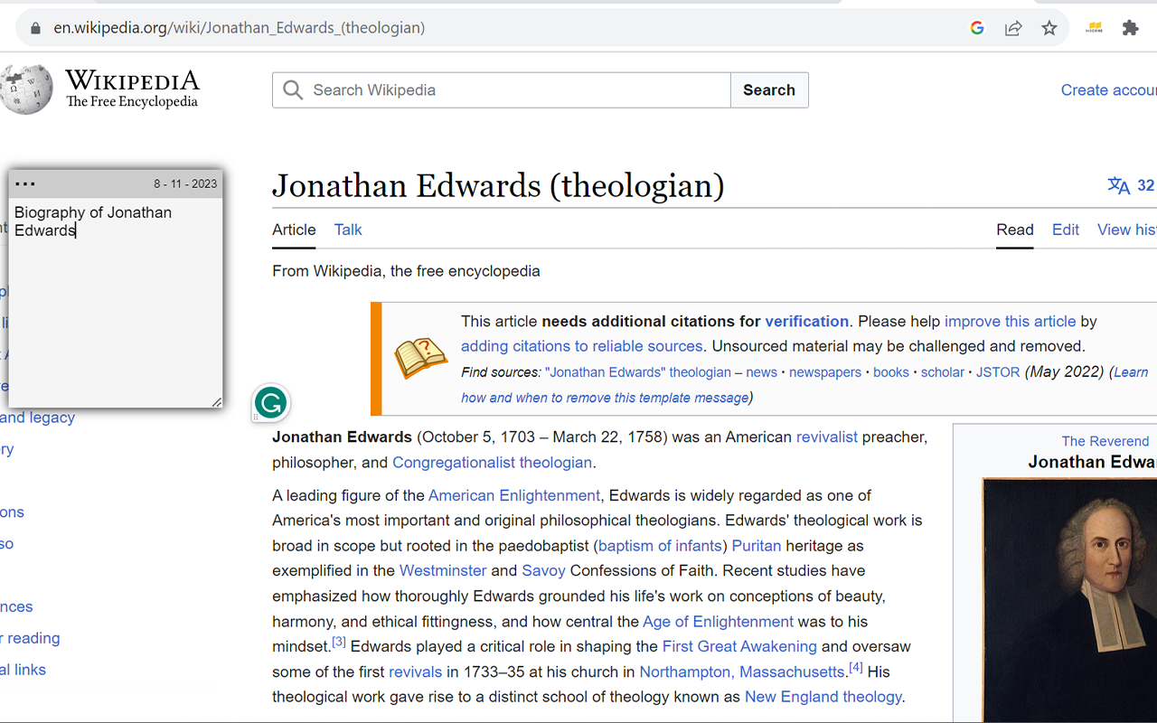Click the magnifier icon in search box
This screenshot has height=723, width=1157.
coord(293,90)
